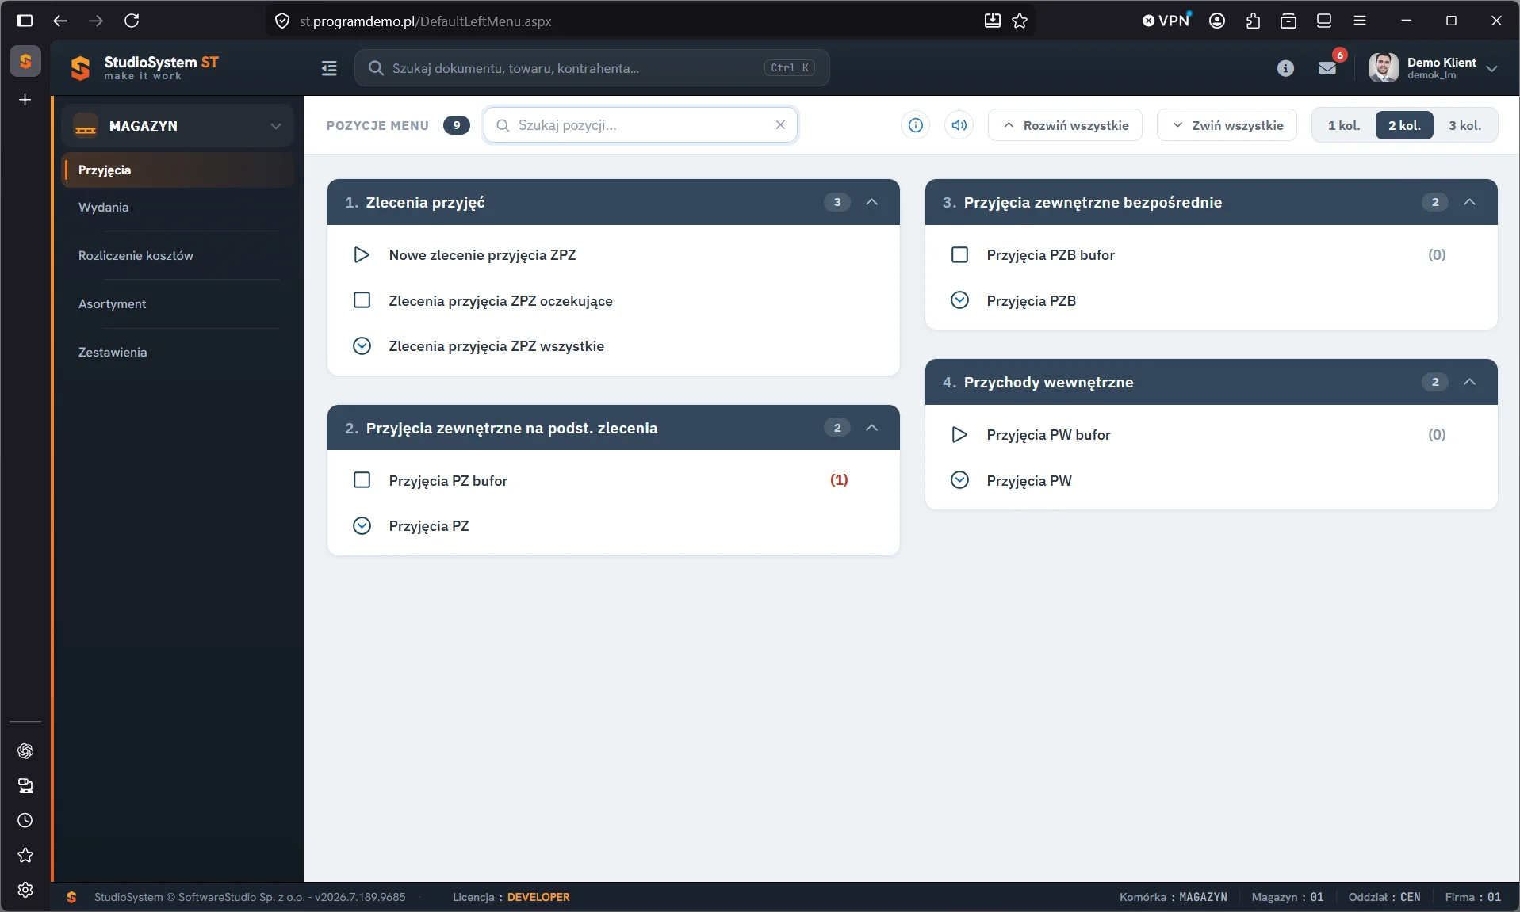Bookmark this page with star icon

pyautogui.click(x=1020, y=21)
